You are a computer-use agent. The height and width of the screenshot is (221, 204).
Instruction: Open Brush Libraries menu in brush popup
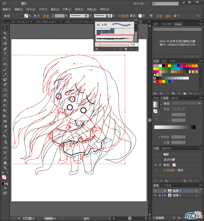click(x=97, y=49)
